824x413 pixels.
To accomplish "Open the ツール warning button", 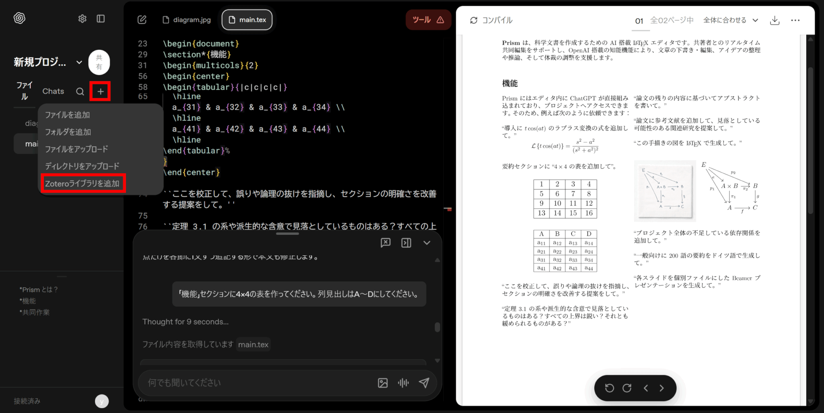I will click(428, 20).
